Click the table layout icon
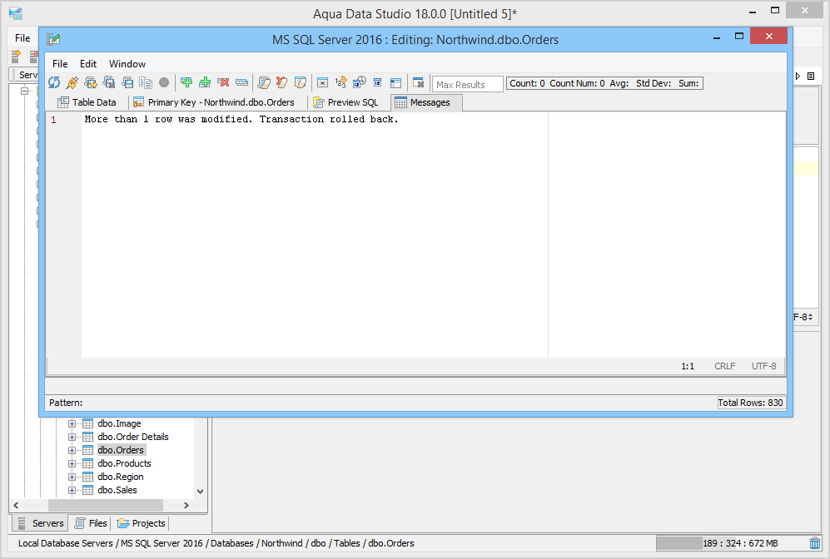The image size is (830, 559). click(x=396, y=82)
